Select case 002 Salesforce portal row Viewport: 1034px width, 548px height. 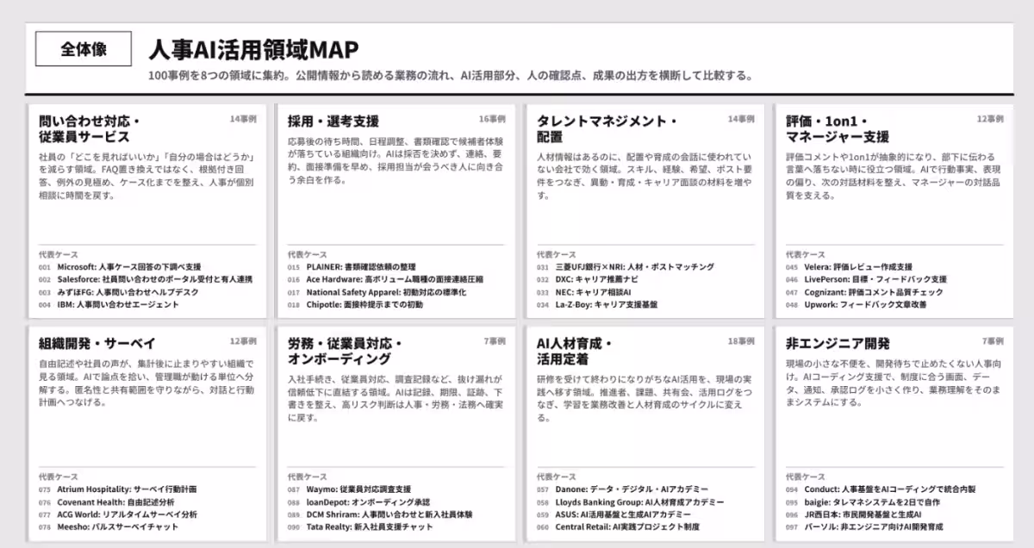[x=146, y=279]
